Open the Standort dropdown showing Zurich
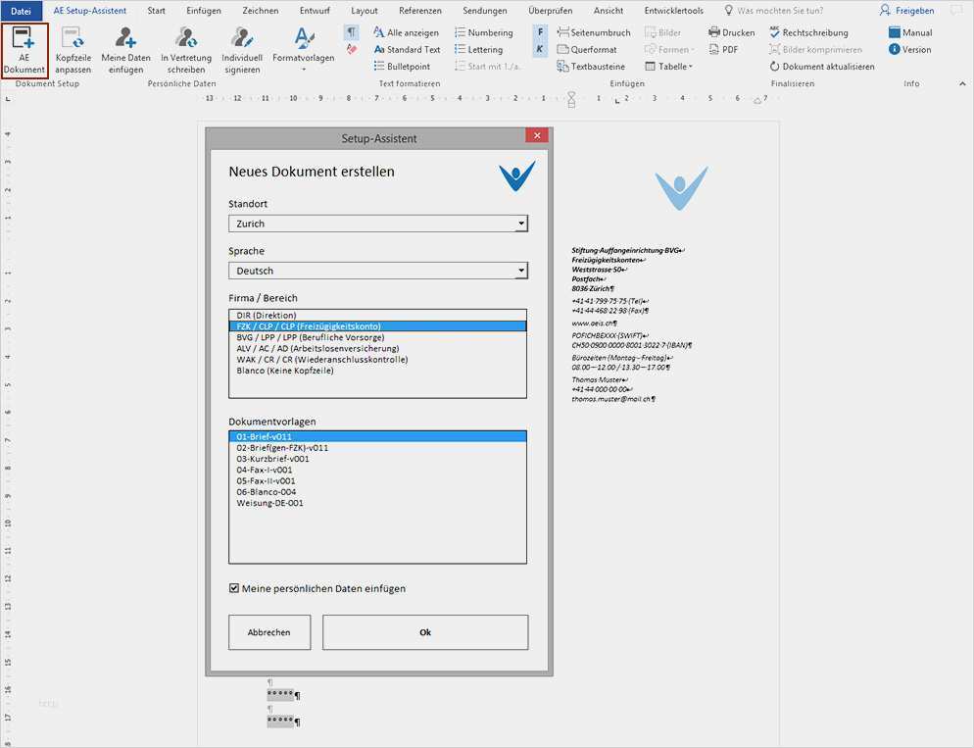Screen dimensions: 974x748 [x=378, y=224]
